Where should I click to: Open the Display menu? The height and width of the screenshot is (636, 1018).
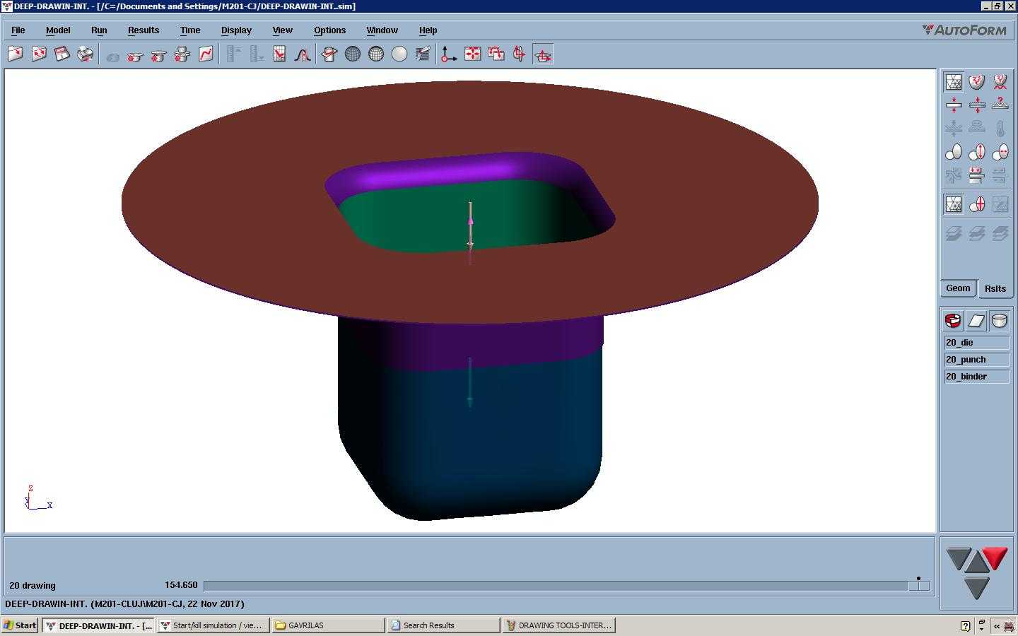coord(236,30)
